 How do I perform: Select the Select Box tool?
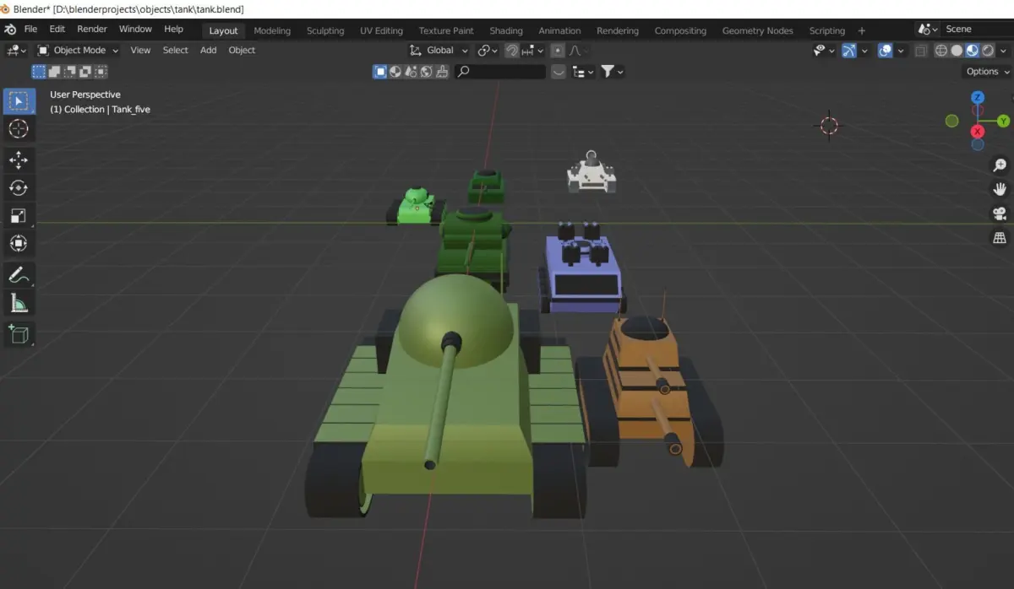(19, 101)
